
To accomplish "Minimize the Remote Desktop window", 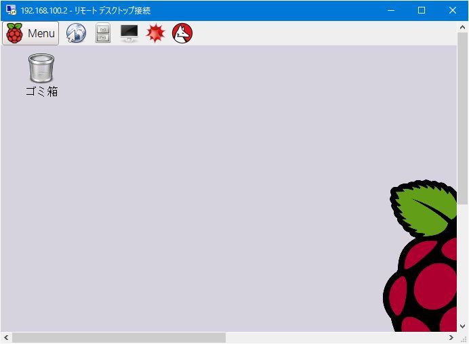I will coord(391,10).
